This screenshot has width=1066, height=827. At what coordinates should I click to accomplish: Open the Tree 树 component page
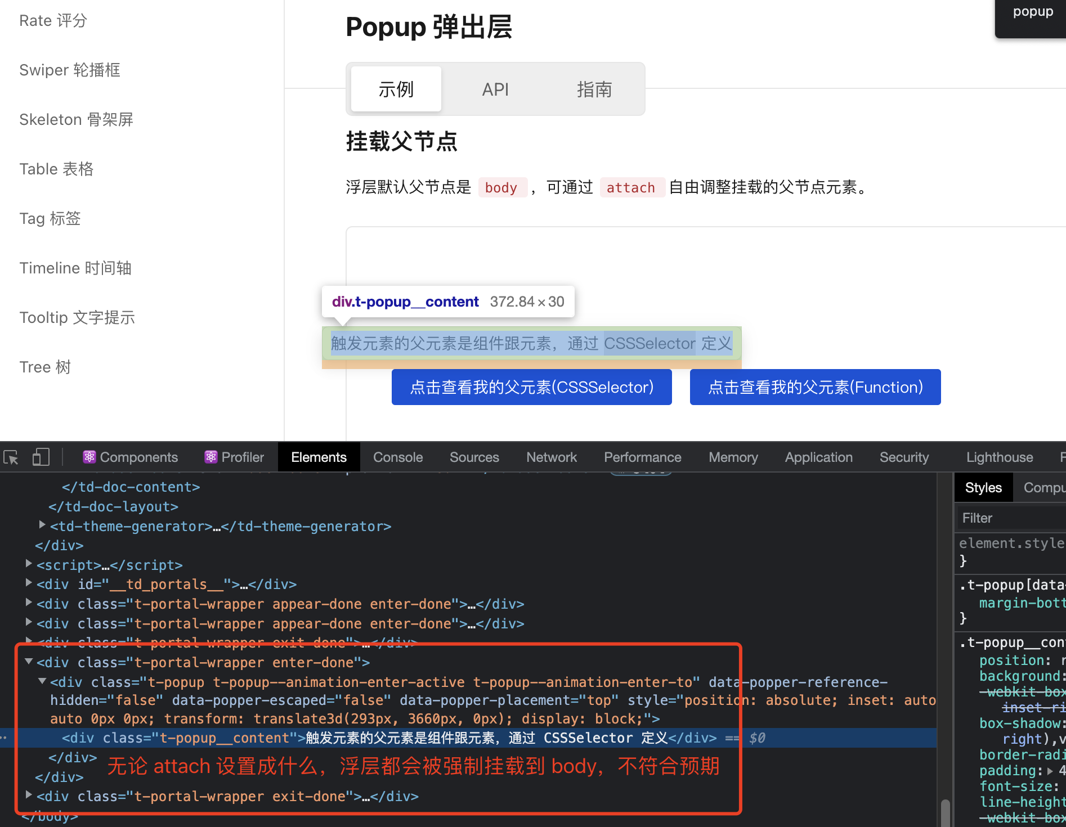click(x=45, y=366)
